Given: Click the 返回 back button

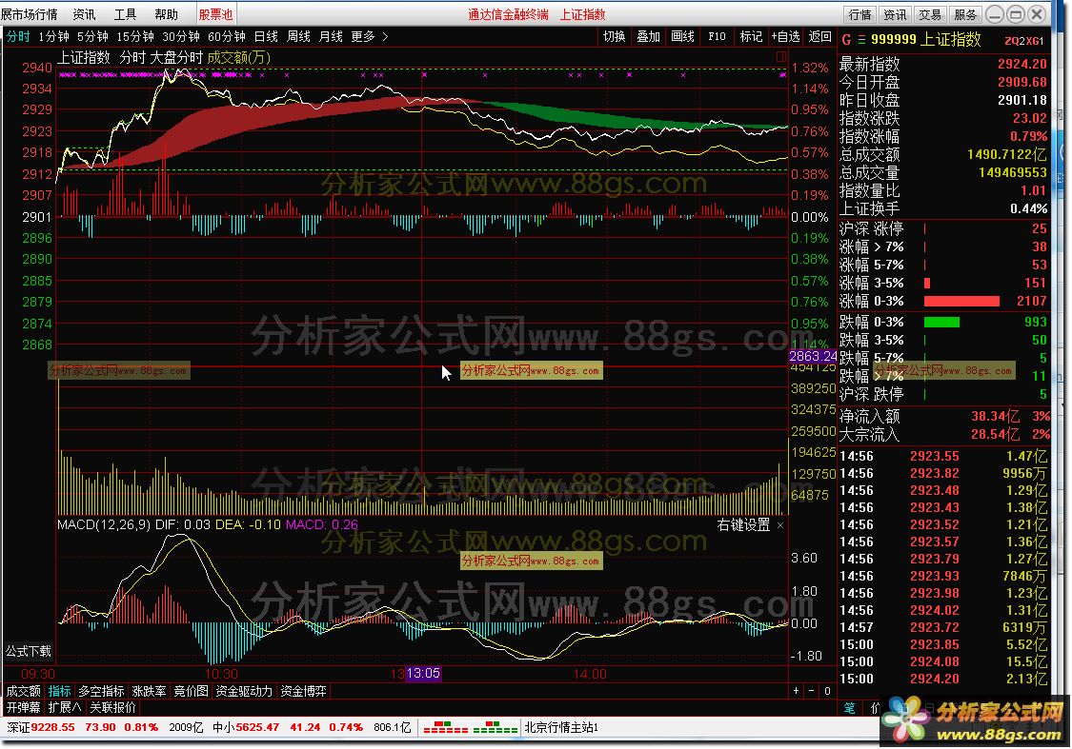Looking at the screenshot, I should point(819,37).
